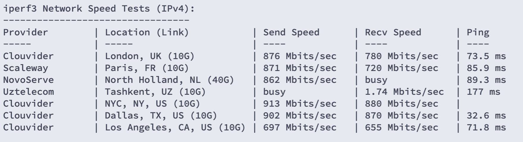Screen dimensions: 523x142
Task: Select the Send Speed column header
Action: [291, 32]
